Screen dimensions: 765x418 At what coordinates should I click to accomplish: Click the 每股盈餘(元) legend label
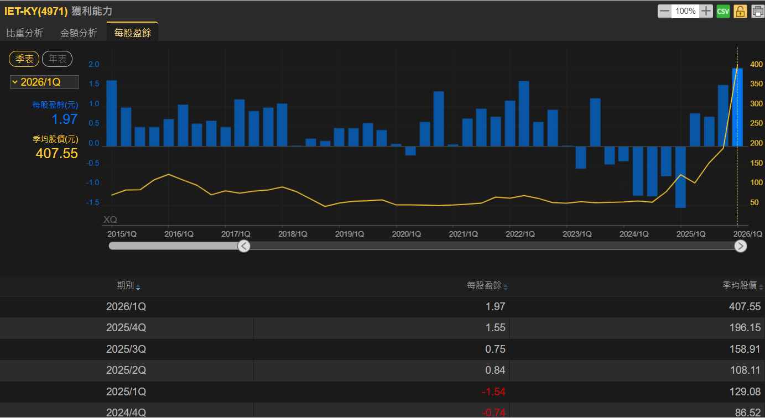point(55,104)
